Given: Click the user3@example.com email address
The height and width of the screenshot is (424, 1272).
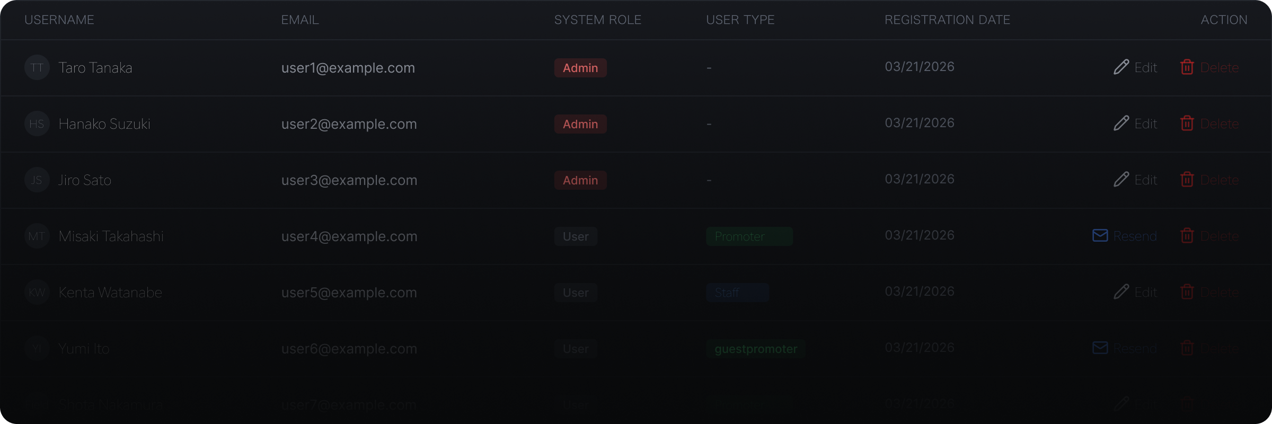Looking at the screenshot, I should [349, 180].
